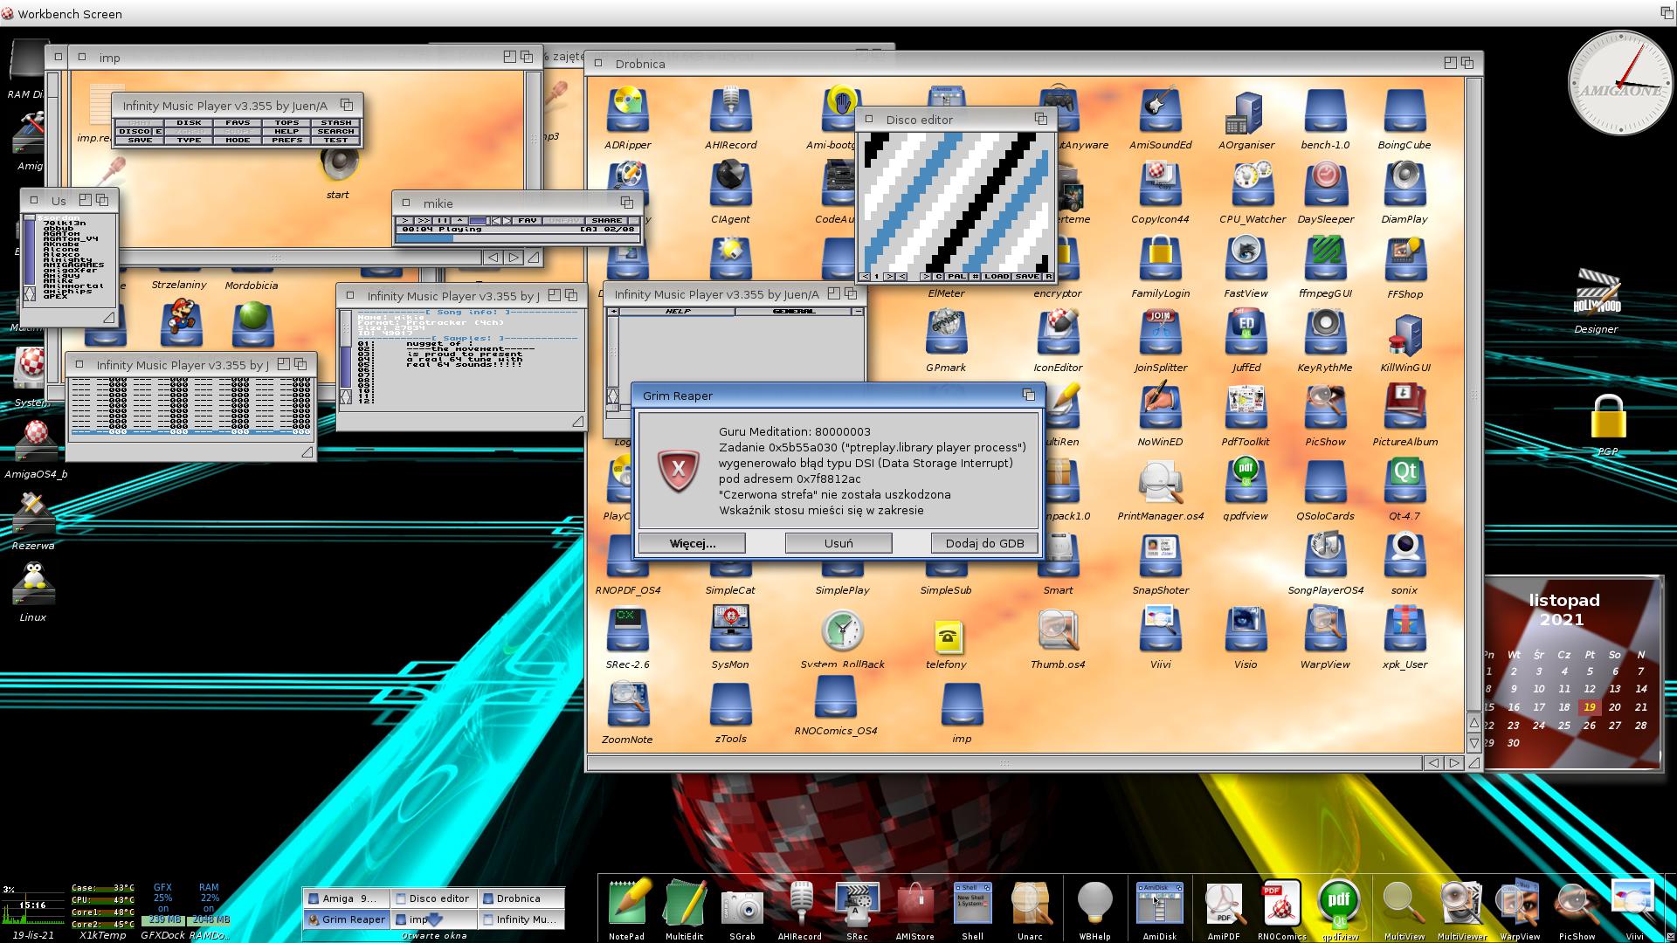Open the Hollywood Designer desktop icon

coord(1597,293)
